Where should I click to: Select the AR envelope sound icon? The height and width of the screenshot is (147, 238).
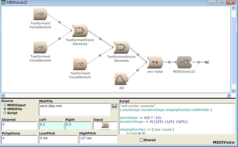[x=122, y=79]
